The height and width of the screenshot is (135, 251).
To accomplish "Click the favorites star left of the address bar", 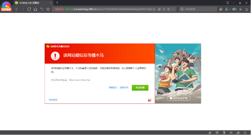I will (48, 9).
